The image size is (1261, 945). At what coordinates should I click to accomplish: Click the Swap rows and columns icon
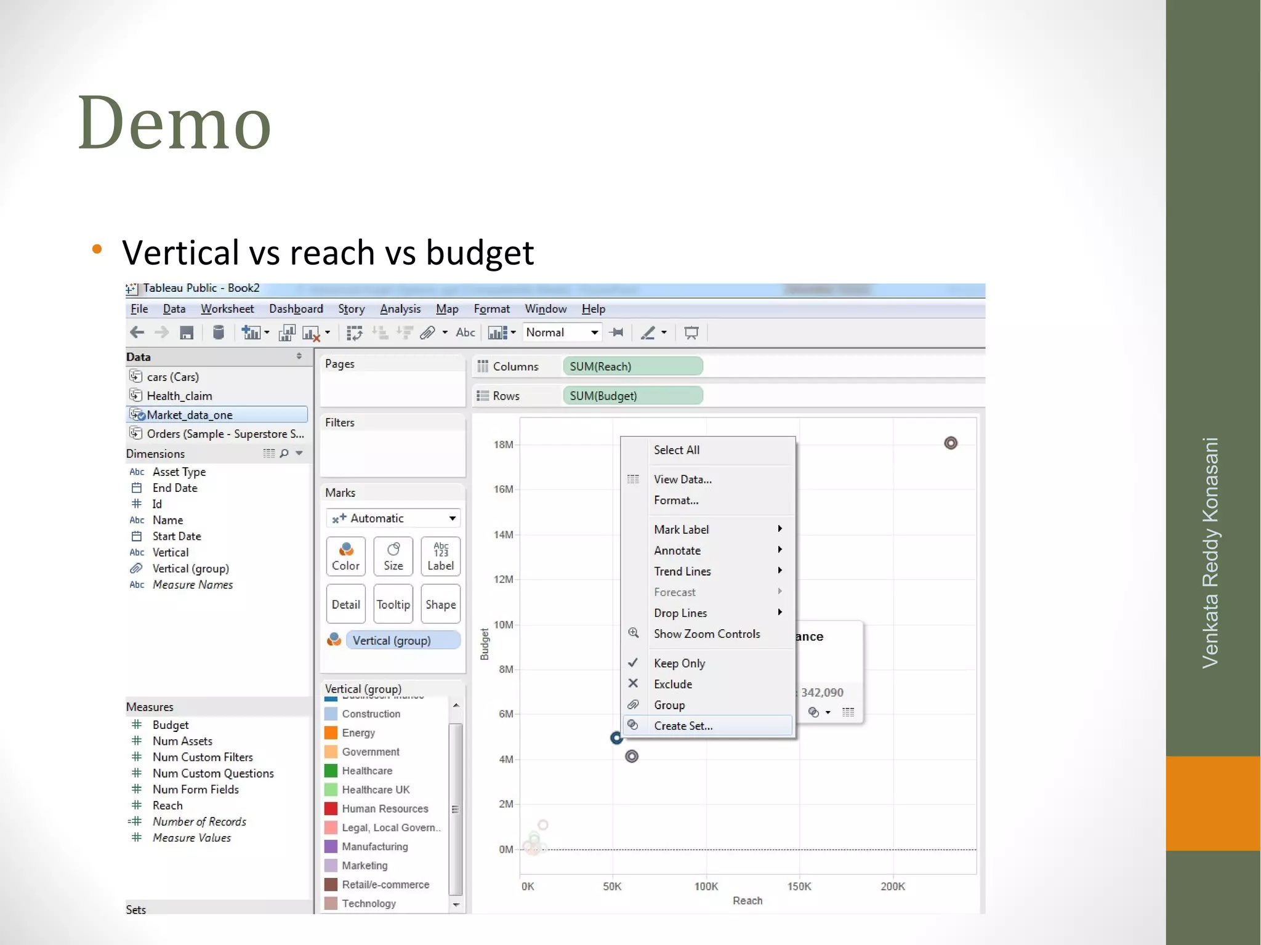click(355, 333)
